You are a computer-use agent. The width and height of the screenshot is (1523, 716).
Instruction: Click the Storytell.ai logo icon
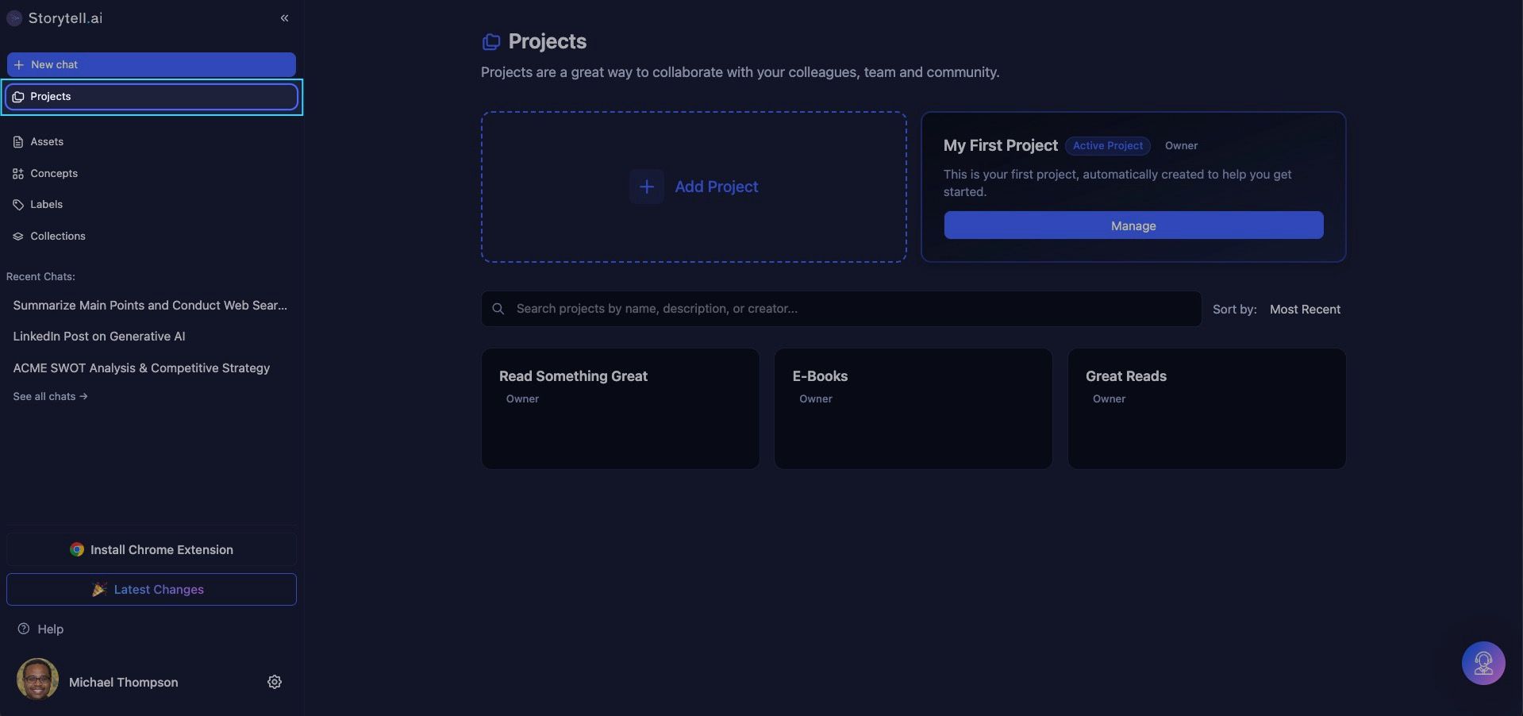(x=14, y=18)
